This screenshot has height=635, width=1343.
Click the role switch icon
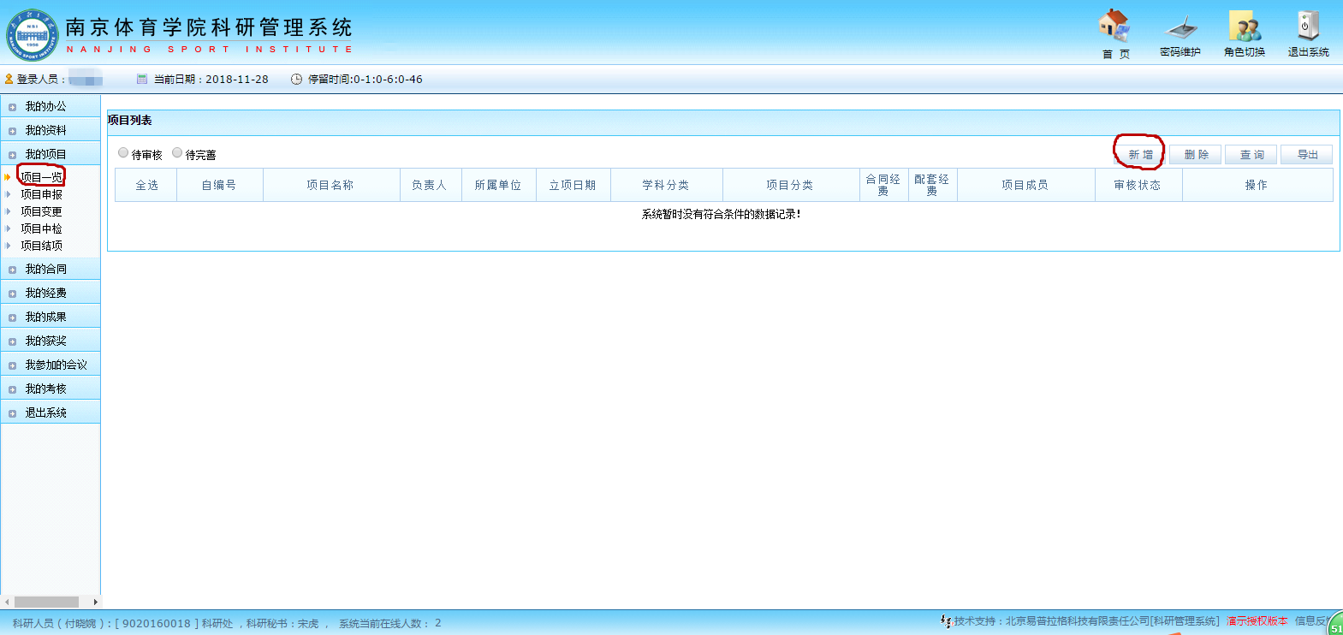click(x=1245, y=27)
